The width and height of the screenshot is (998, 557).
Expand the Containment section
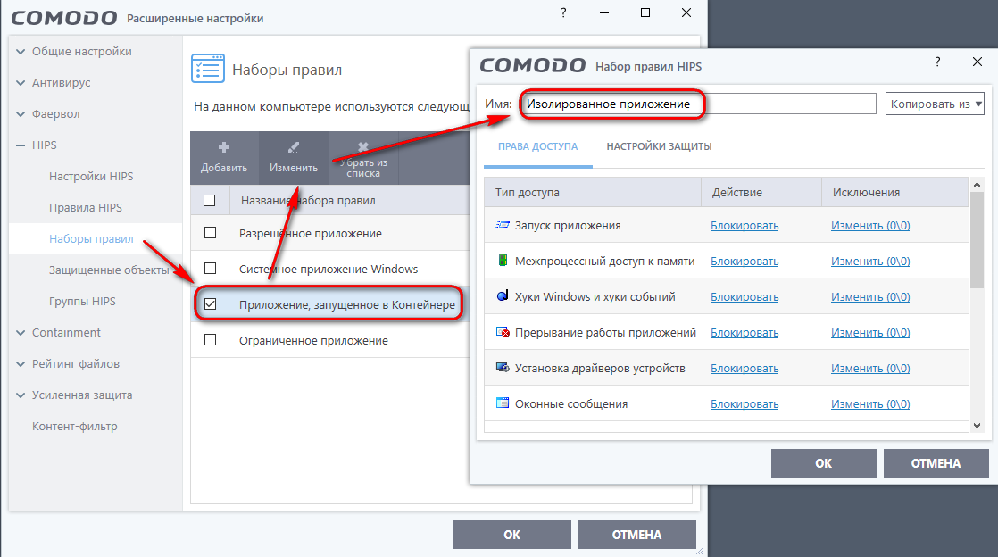[21, 332]
